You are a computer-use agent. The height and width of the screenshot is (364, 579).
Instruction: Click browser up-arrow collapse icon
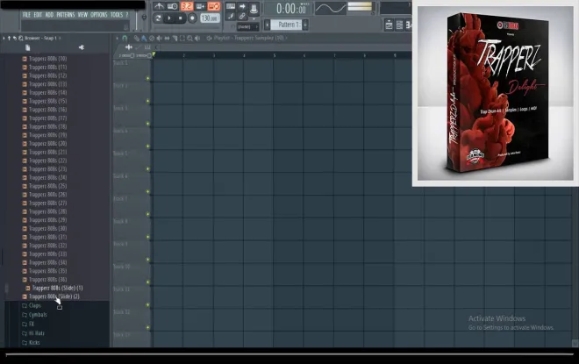[x=10, y=38]
